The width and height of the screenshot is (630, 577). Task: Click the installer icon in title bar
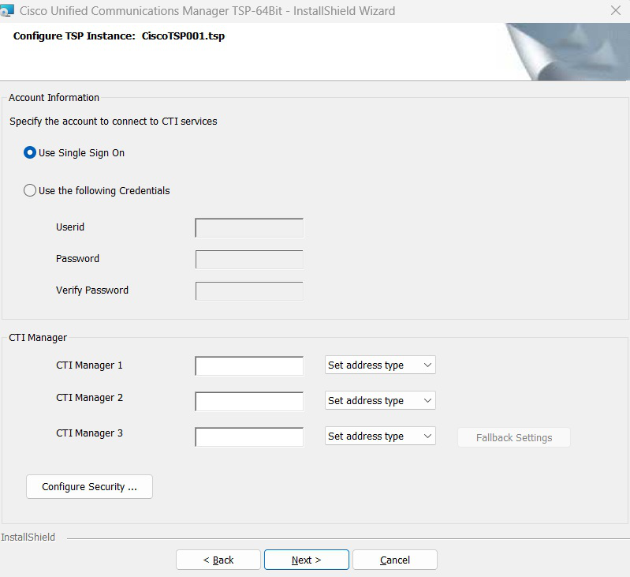(x=6, y=10)
